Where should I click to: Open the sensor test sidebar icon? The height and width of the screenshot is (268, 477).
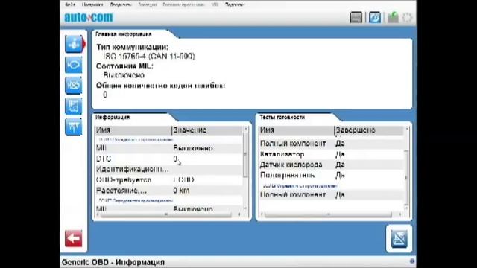click(73, 127)
